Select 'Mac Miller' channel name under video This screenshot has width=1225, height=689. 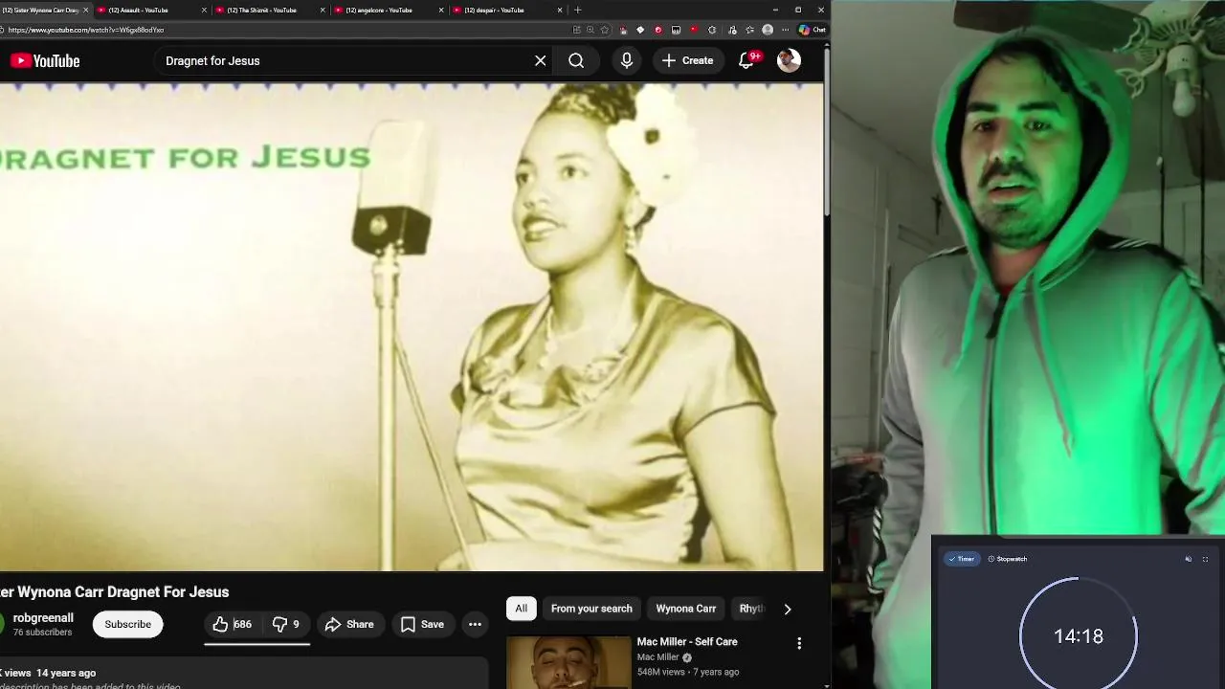[x=657, y=657]
